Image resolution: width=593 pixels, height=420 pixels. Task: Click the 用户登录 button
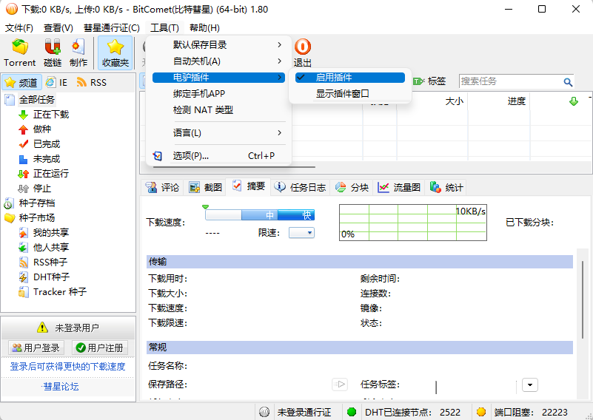[x=36, y=348]
